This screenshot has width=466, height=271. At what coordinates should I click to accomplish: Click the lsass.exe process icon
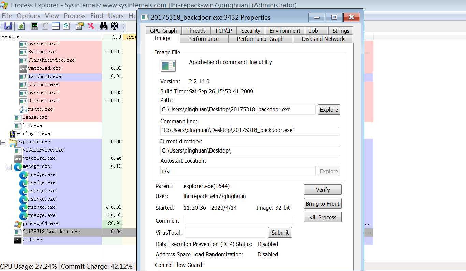[x=18, y=117]
